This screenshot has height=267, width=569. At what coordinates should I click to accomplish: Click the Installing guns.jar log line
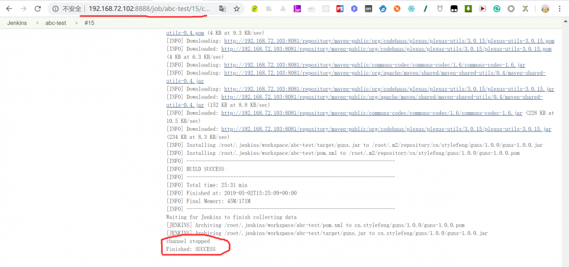pyautogui.click(x=354, y=145)
